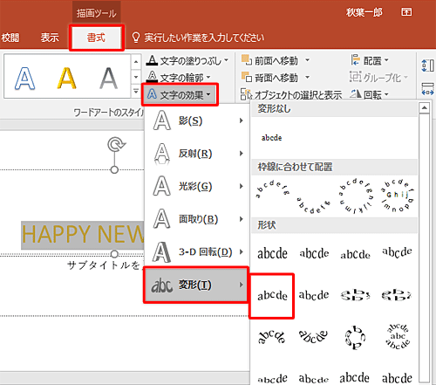Image resolution: width=436 pixels, height=385 pixels.
Task: Open the グループ化 group dropdown
Action: click(378, 78)
